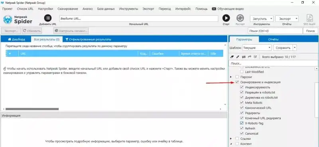Open the Экспорт reports dropdown
The image size is (319, 147).
point(287,18)
